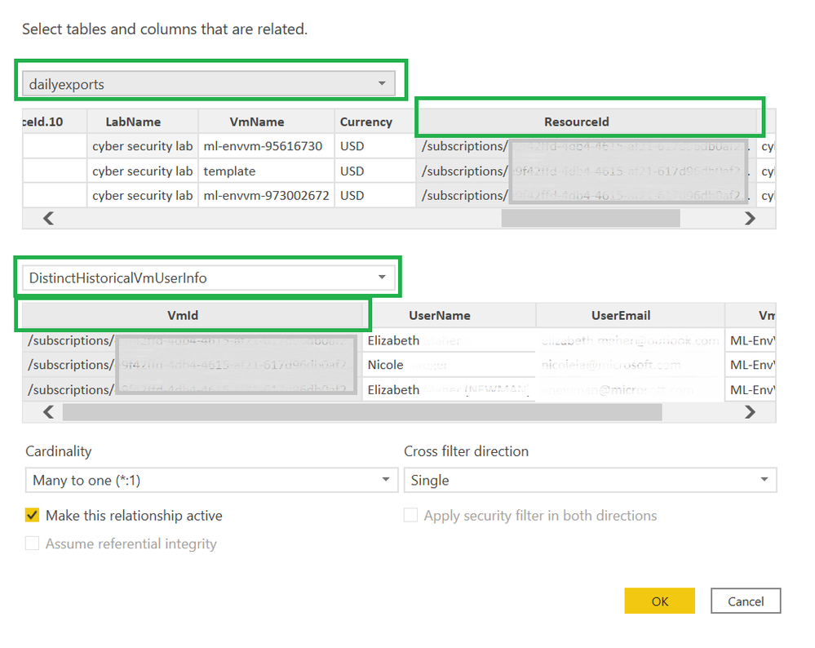Check Apply security filter in both directions

[411, 516]
